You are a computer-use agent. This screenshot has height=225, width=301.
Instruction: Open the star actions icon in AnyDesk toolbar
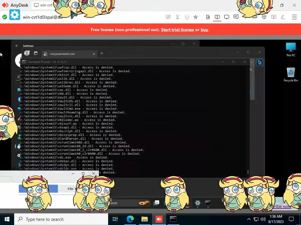click(x=195, y=17)
